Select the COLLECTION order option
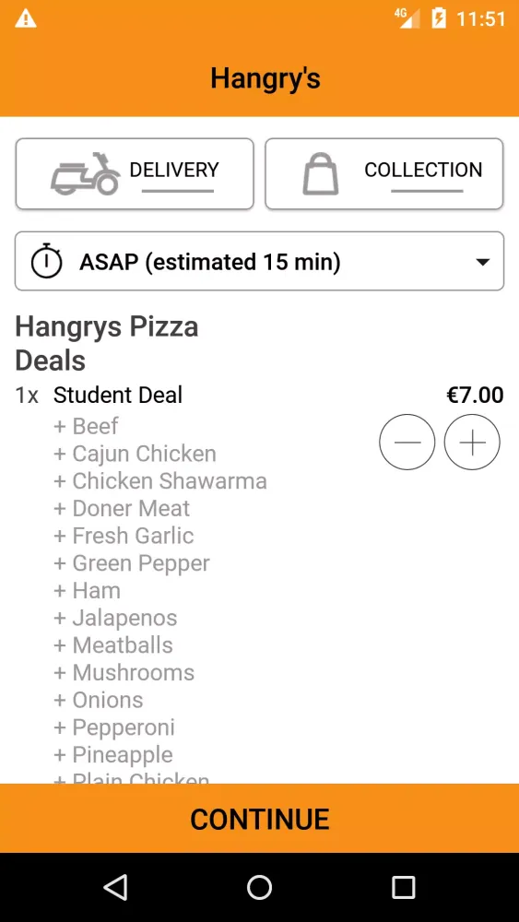This screenshot has height=922, width=519. [384, 173]
